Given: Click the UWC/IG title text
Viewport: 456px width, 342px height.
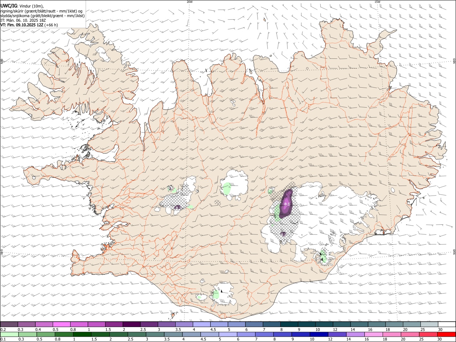Looking at the screenshot, I should (9, 6).
